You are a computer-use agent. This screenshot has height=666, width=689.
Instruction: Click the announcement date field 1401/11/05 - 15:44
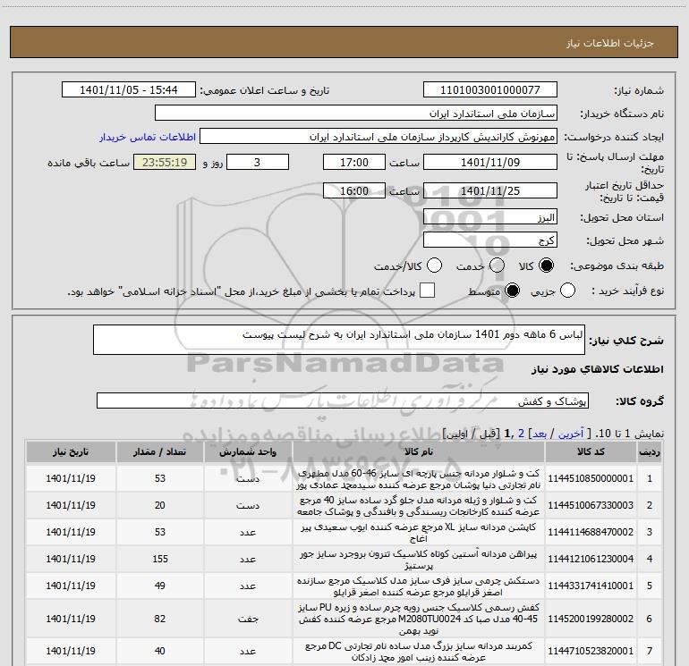click(x=129, y=90)
